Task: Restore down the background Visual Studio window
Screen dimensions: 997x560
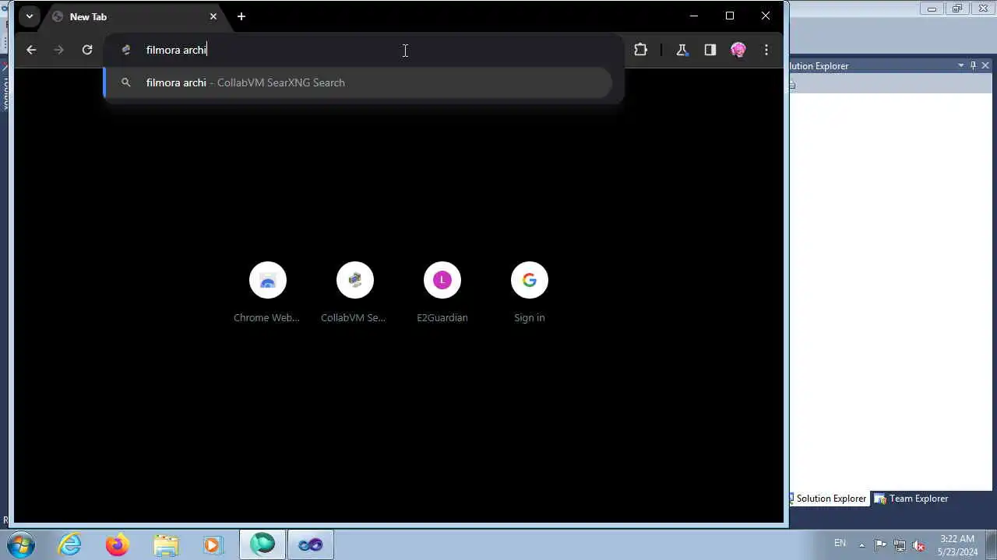Action: (x=957, y=9)
